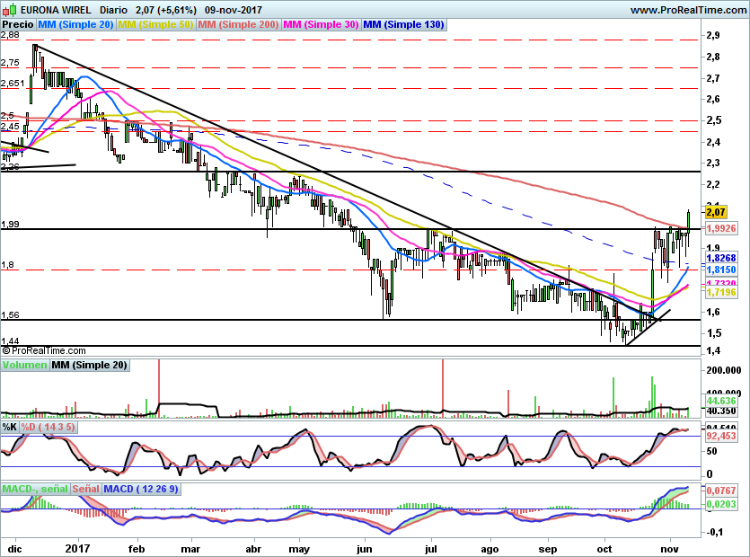Click the 1,8150 moving average value tag
The width and height of the screenshot is (750, 557).
[721, 270]
